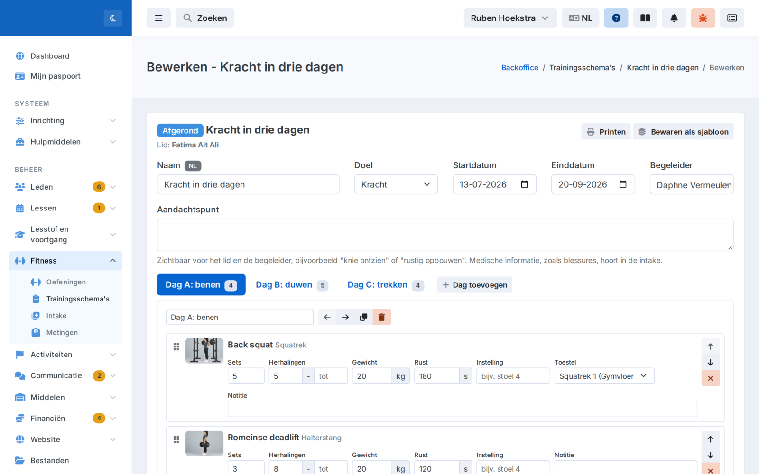Open Oefeningen in Fitness menu
759x474 pixels.
tap(66, 282)
